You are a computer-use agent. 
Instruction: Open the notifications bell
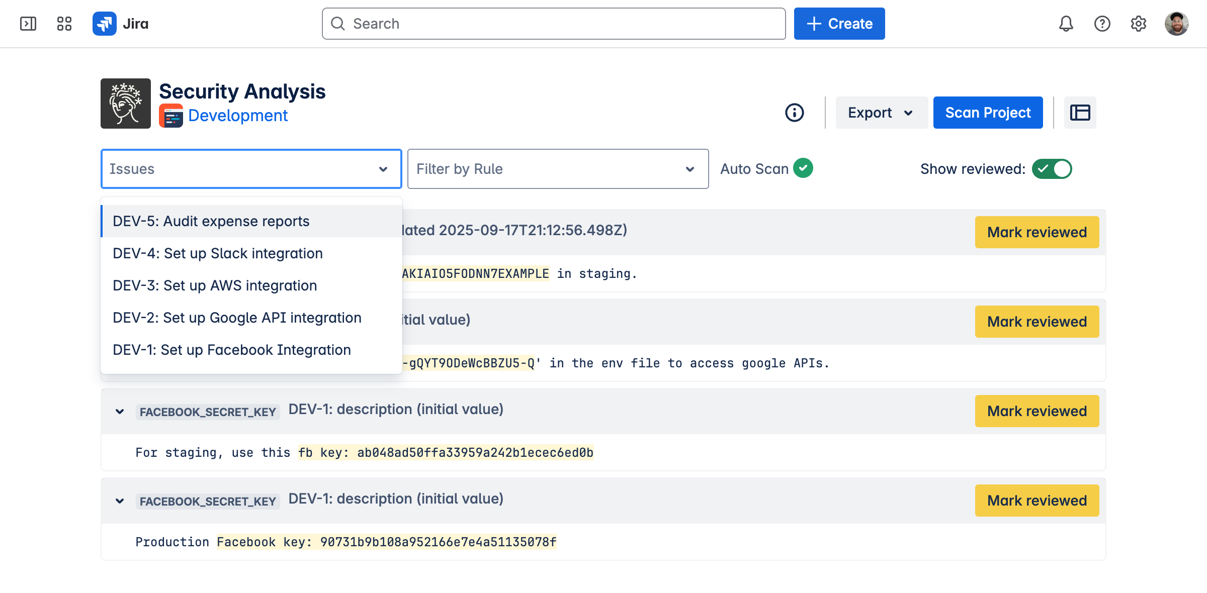[x=1066, y=24]
